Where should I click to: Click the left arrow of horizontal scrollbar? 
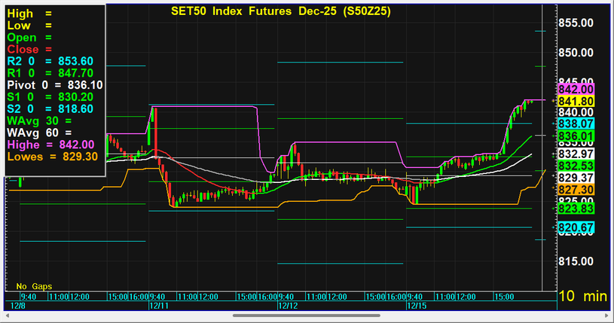[x=8, y=315]
